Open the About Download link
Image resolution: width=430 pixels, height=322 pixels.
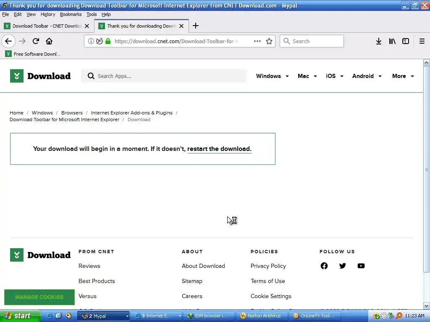[x=203, y=266]
